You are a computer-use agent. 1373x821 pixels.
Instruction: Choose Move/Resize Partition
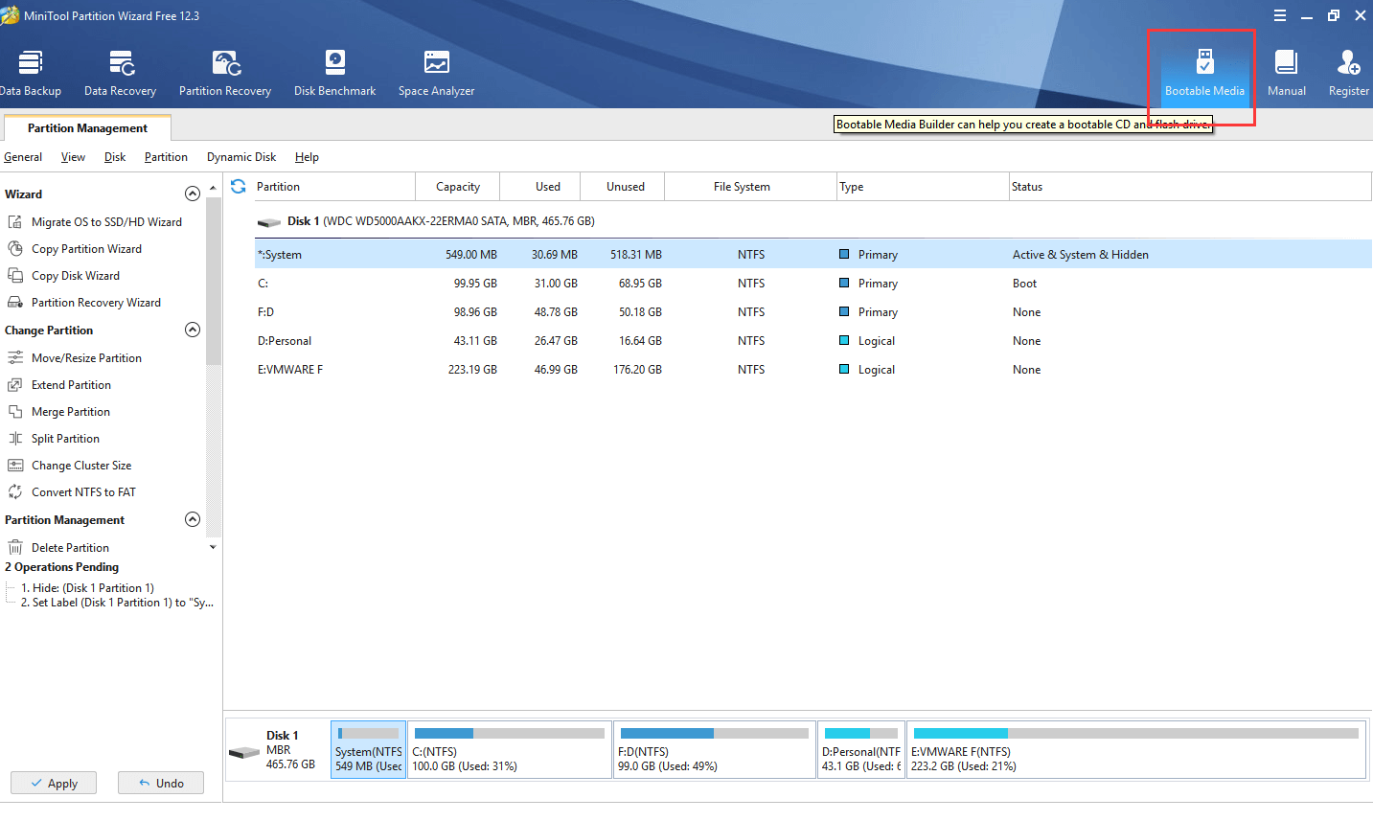pyautogui.click(x=75, y=358)
